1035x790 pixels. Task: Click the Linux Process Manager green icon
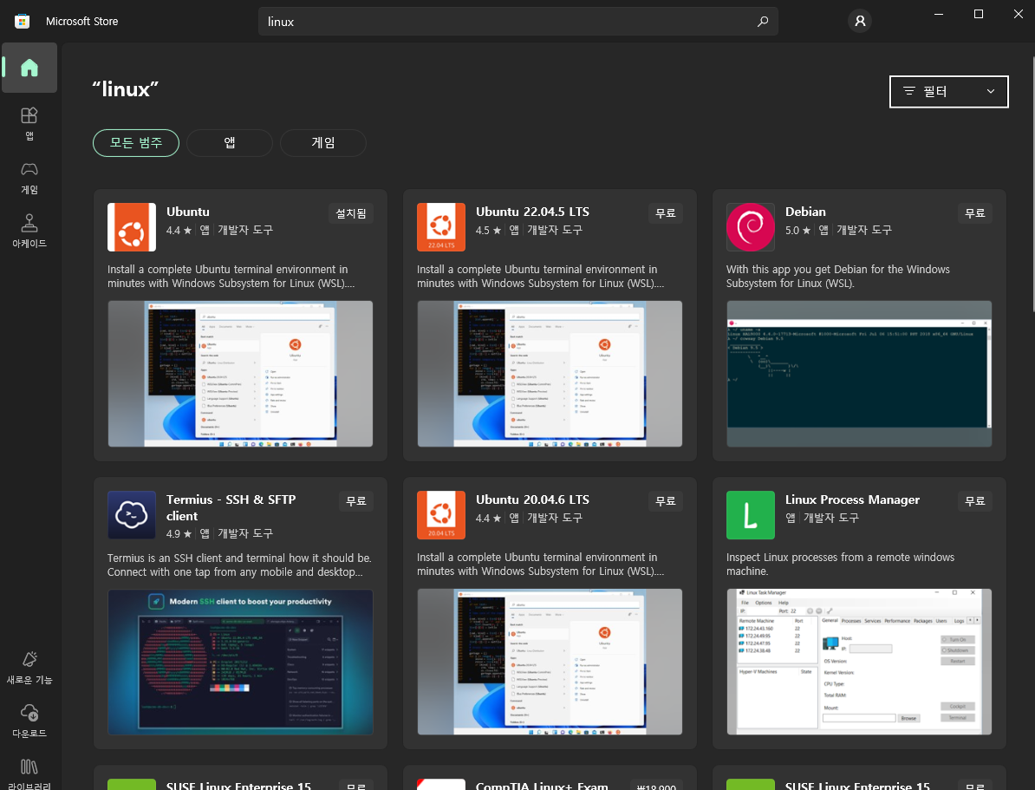coord(751,515)
